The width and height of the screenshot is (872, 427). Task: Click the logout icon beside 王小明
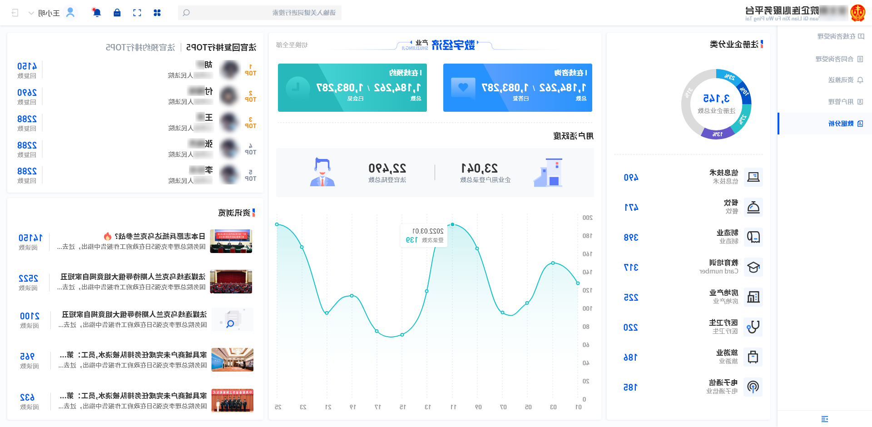tap(15, 13)
